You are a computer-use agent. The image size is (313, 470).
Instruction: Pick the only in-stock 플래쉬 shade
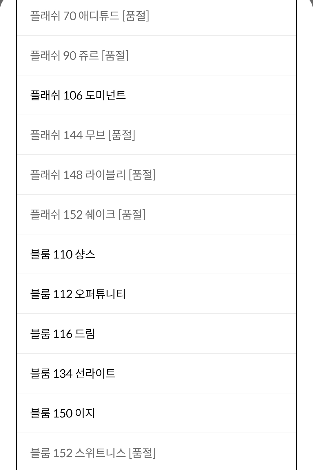78,95
